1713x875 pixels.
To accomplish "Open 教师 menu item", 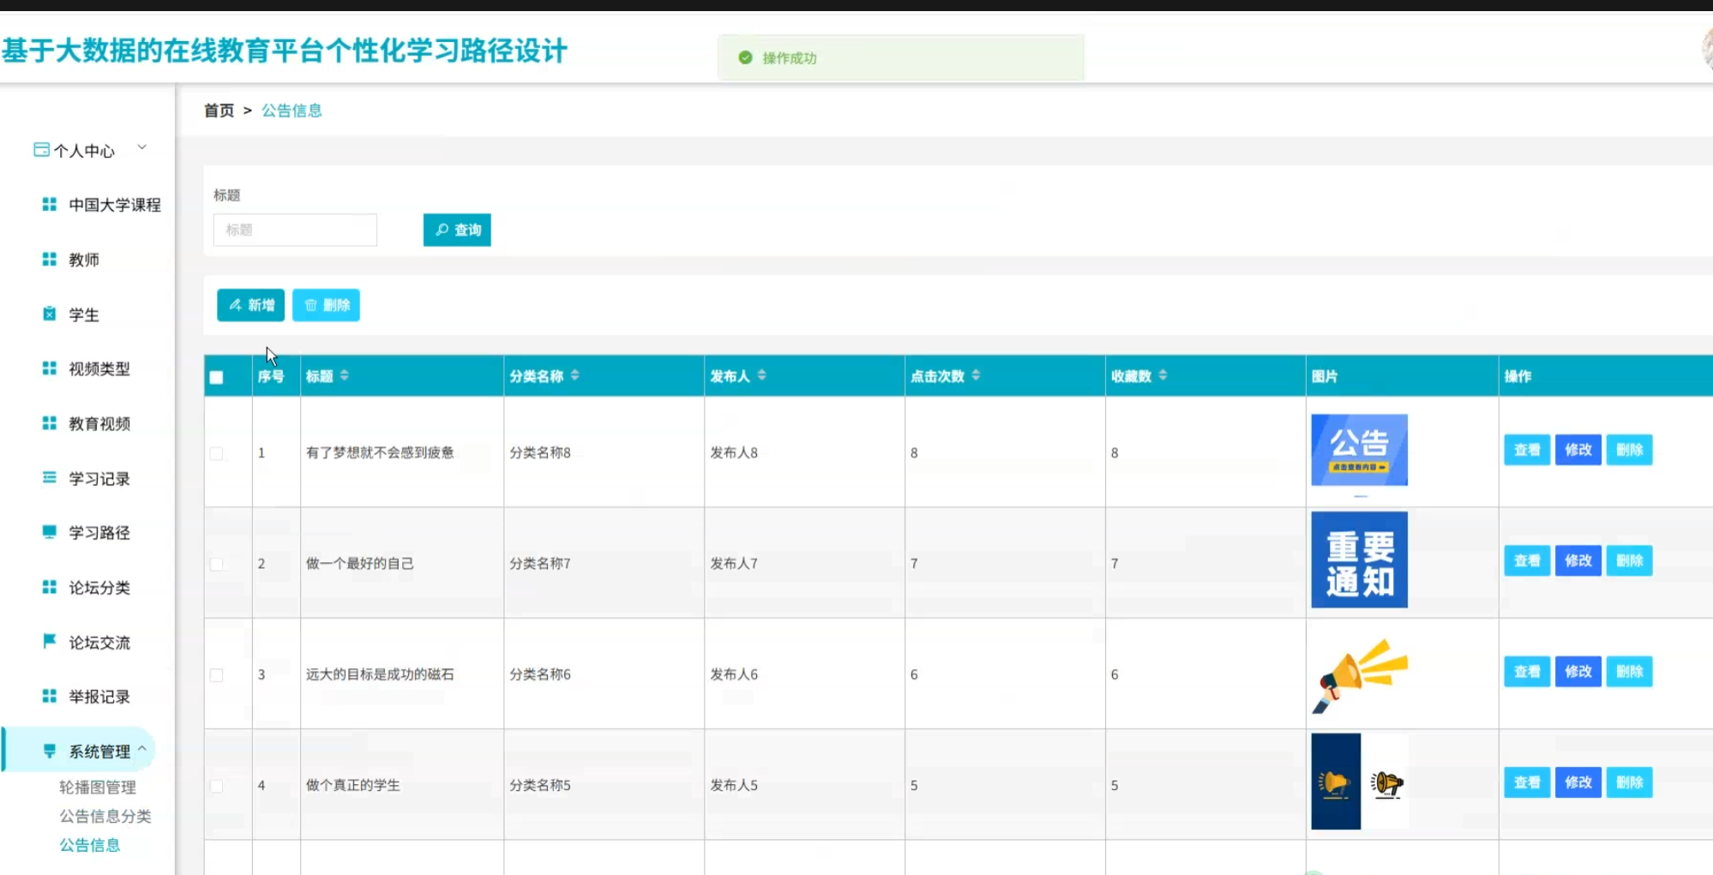I will pyautogui.click(x=84, y=260).
